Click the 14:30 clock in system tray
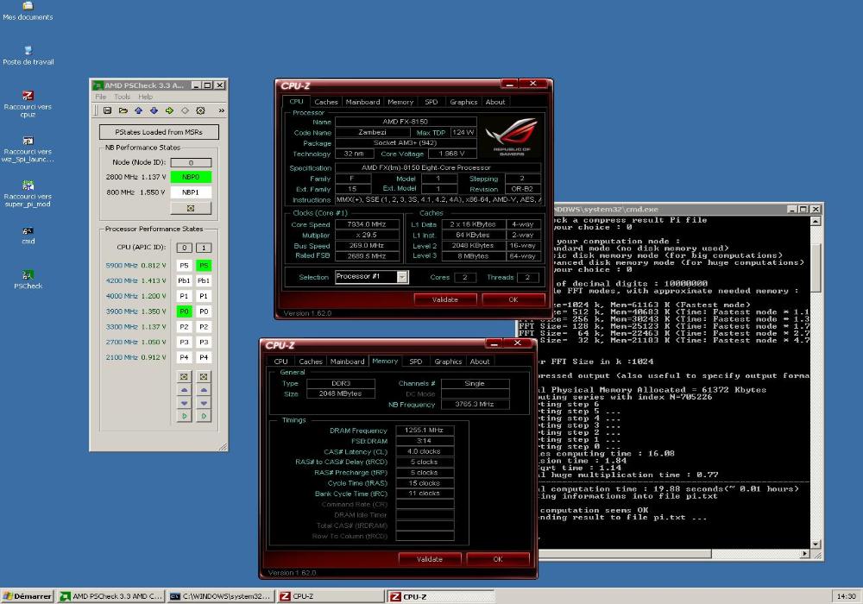 point(846,596)
